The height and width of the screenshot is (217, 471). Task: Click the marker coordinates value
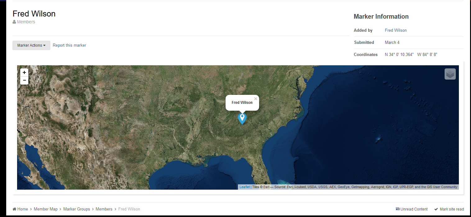(x=411, y=54)
